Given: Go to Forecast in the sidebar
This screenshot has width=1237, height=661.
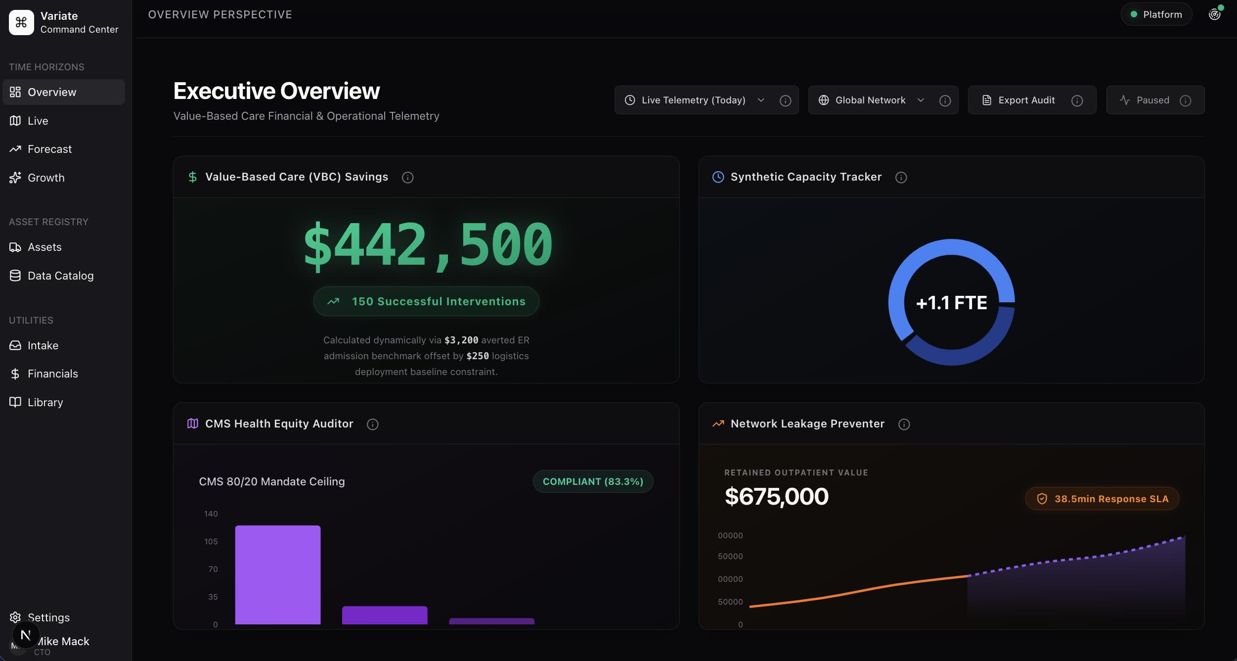Looking at the screenshot, I should click(49, 149).
